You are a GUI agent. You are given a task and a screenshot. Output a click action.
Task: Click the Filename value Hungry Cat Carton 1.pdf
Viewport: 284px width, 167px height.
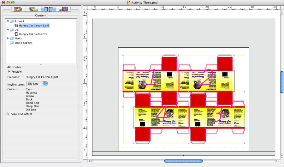point(42,77)
